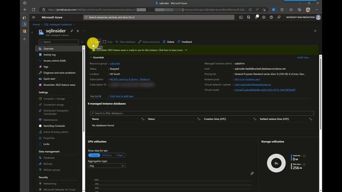Image resolution: width=342 pixels, height=192 pixels.
Task: Open the more options ellipsis beside sqlinsider
Action: pos(84,31)
